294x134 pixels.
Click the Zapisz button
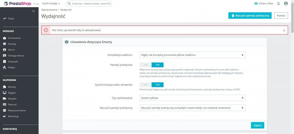click(258, 125)
